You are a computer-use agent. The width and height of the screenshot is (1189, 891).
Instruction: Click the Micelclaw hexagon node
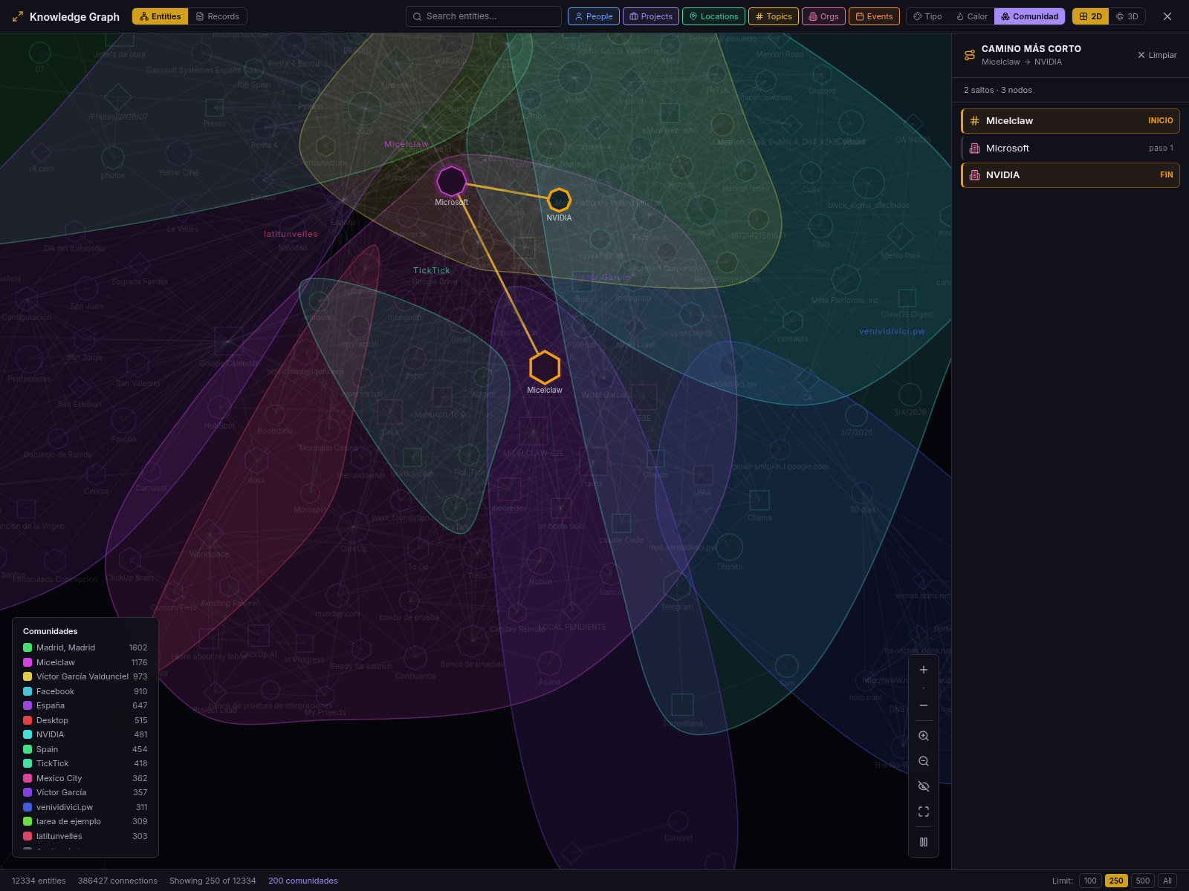(545, 367)
